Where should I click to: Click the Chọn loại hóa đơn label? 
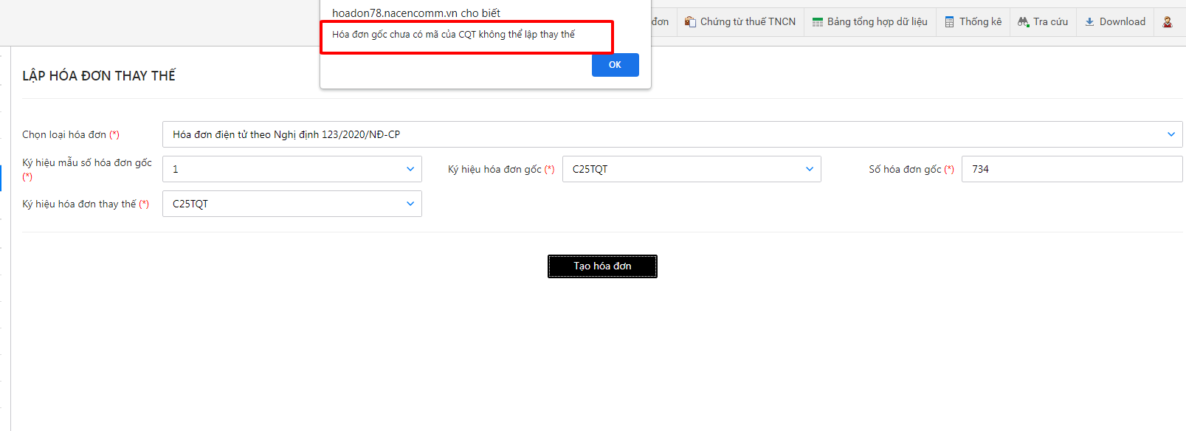click(x=64, y=134)
